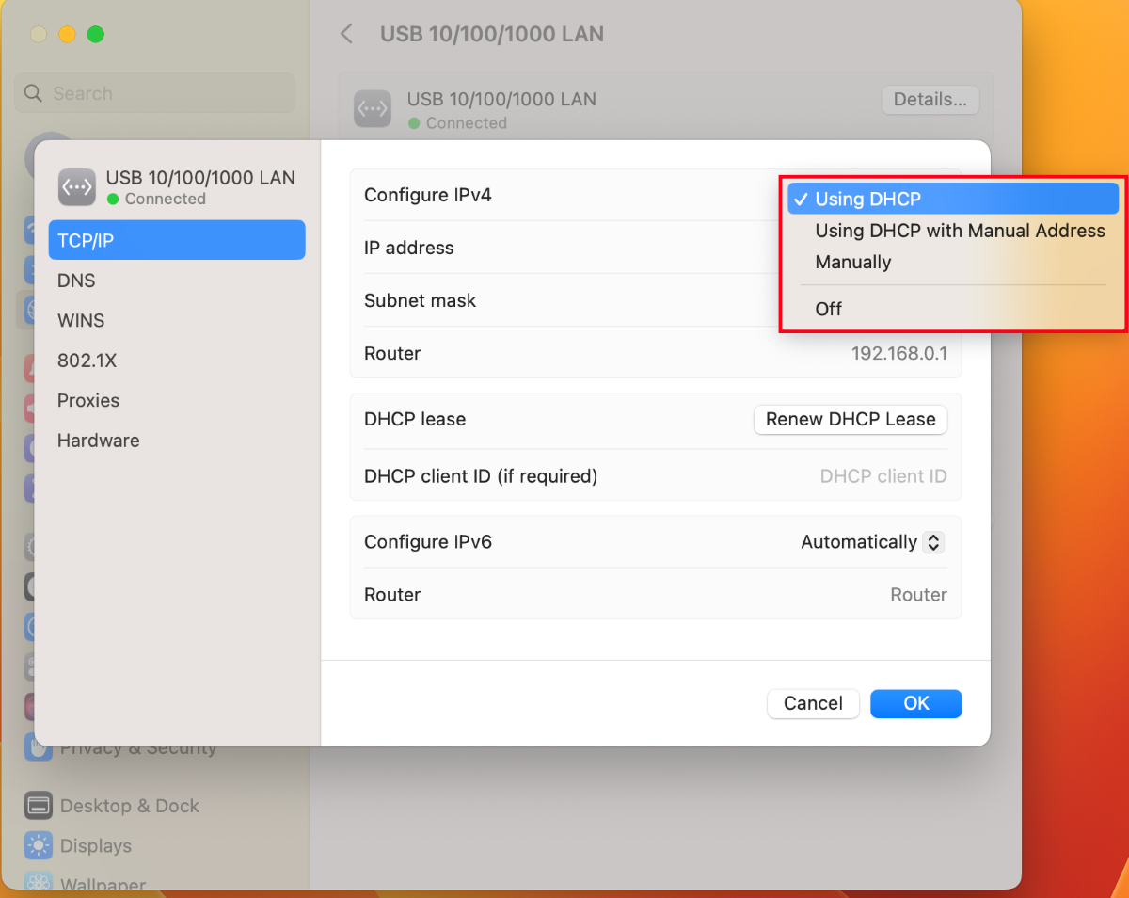Click the back chevron beside the window title
The width and height of the screenshot is (1129, 898).
346,35
